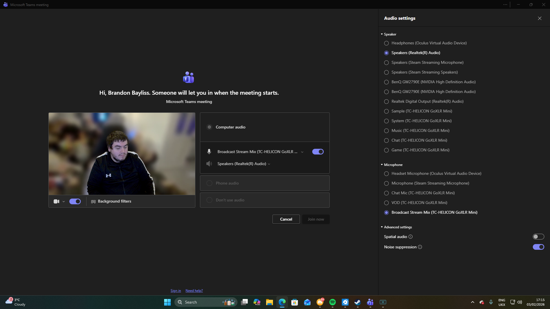Enable the Spatial audio switch
Screen dimensions: 550x309
click(538, 237)
